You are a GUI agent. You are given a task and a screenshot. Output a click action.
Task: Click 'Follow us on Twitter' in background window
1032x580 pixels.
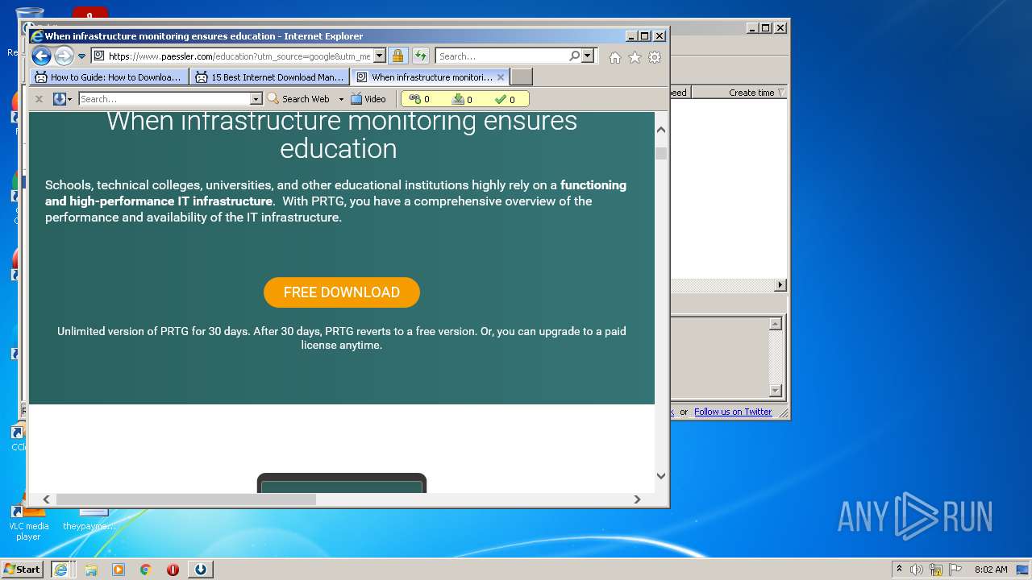tap(733, 412)
